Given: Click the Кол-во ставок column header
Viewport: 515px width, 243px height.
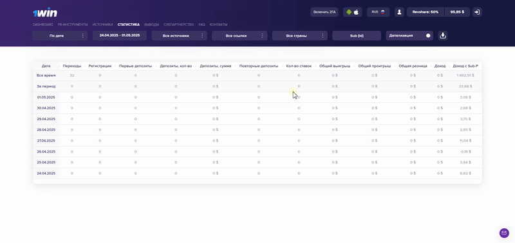Looking at the screenshot, I should click(x=299, y=66).
